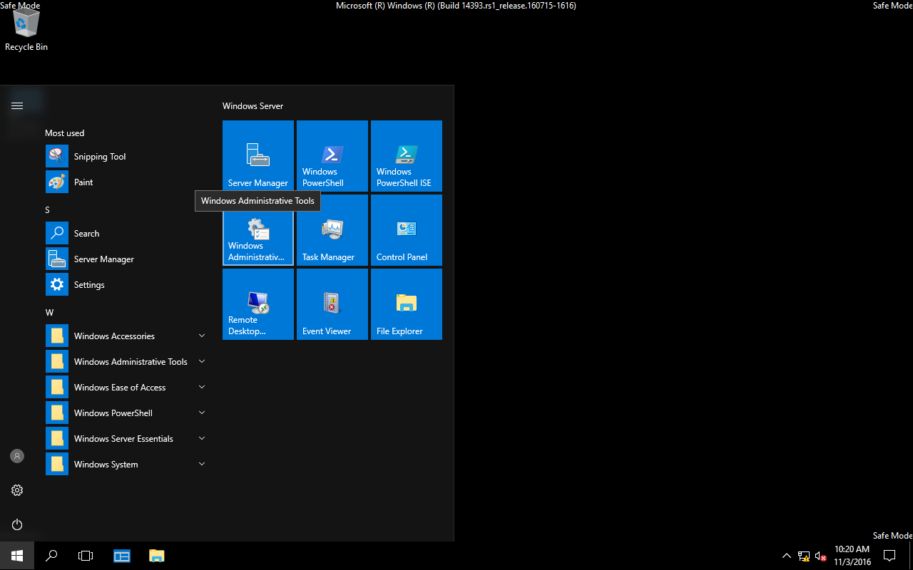Launch the Windows PowerShell tile
The height and width of the screenshot is (570, 913).
332,156
